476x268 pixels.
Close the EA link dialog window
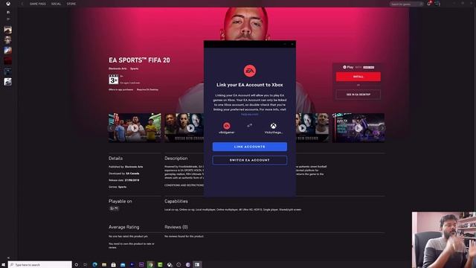pos(292,44)
